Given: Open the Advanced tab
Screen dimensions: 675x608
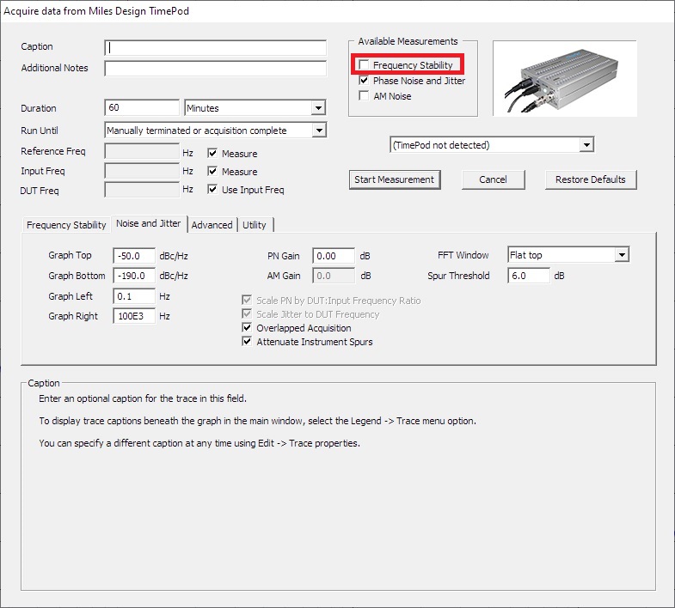Looking at the screenshot, I should [x=212, y=225].
